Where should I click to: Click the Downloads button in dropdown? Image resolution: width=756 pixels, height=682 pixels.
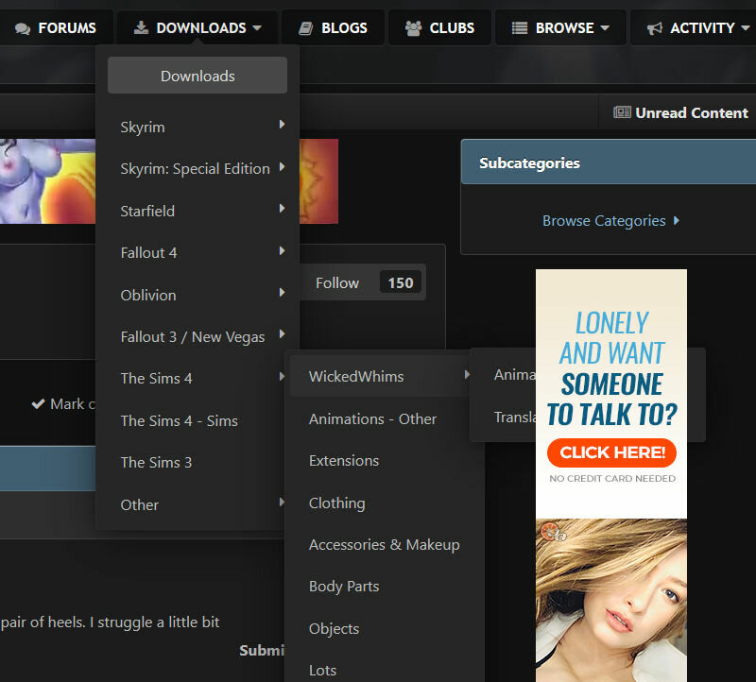click(x=198, y=76)
